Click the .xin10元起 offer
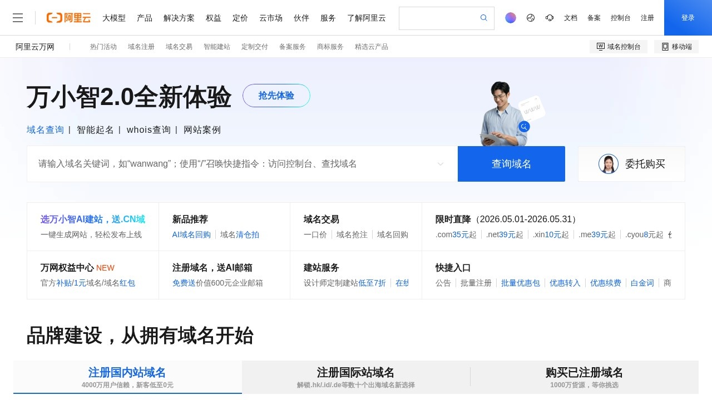 pyautogui.click(x=551, y=234)
